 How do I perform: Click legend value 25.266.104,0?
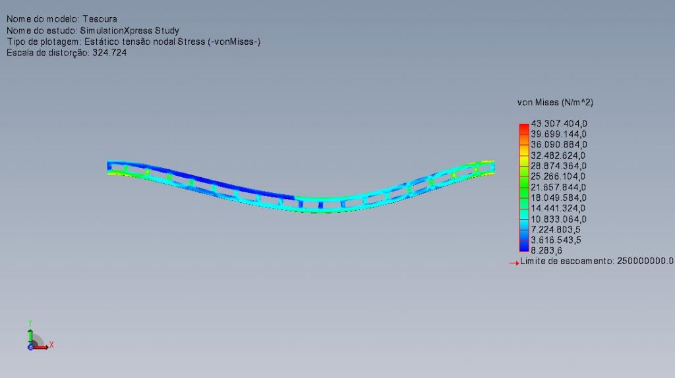[x=559, y=176]
